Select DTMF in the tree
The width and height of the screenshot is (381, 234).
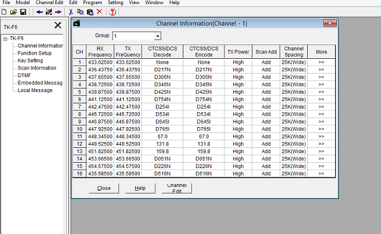coord(24,75)
